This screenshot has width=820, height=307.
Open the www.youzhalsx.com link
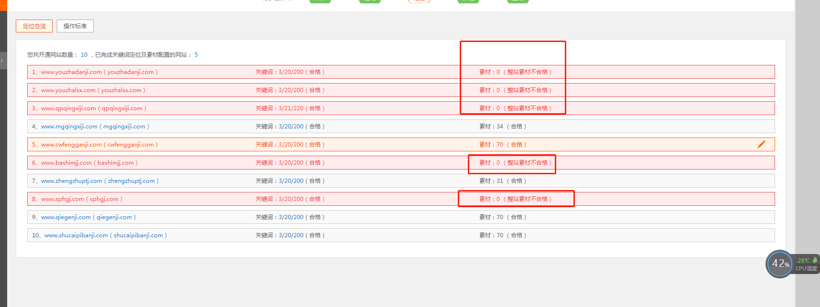point(68,90)
